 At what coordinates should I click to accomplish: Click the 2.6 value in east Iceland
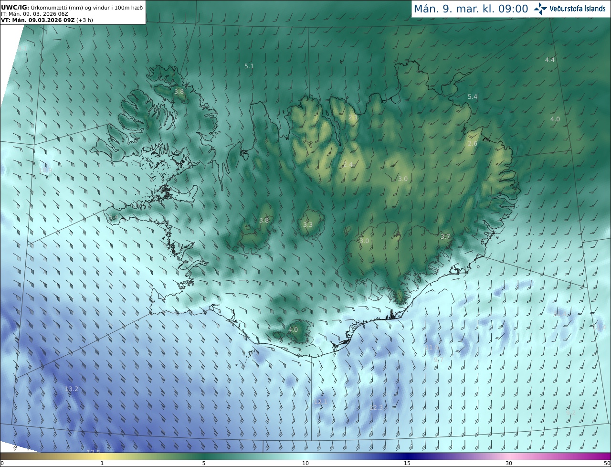472,143
